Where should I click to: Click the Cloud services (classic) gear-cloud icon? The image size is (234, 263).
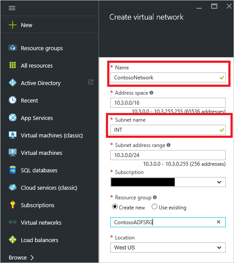click(x=13, y=188)
